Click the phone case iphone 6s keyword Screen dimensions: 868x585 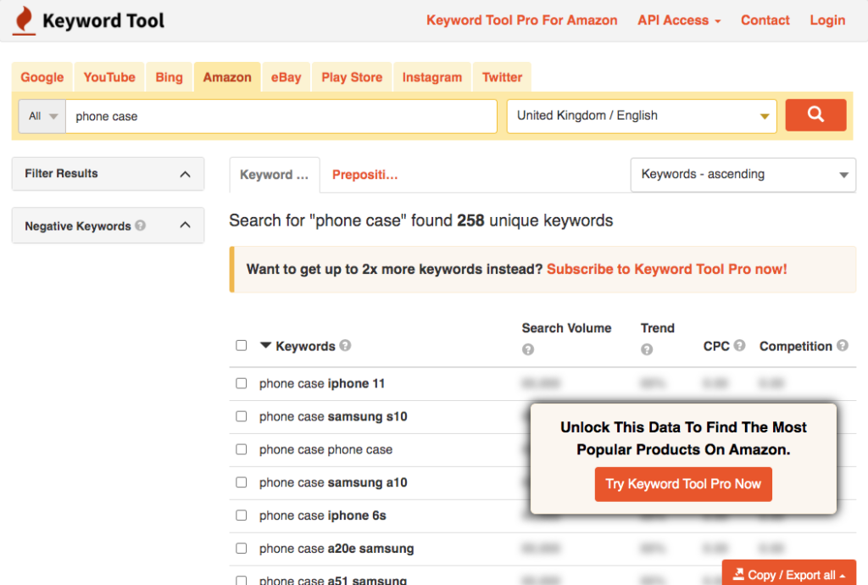[x=322, y=515]
